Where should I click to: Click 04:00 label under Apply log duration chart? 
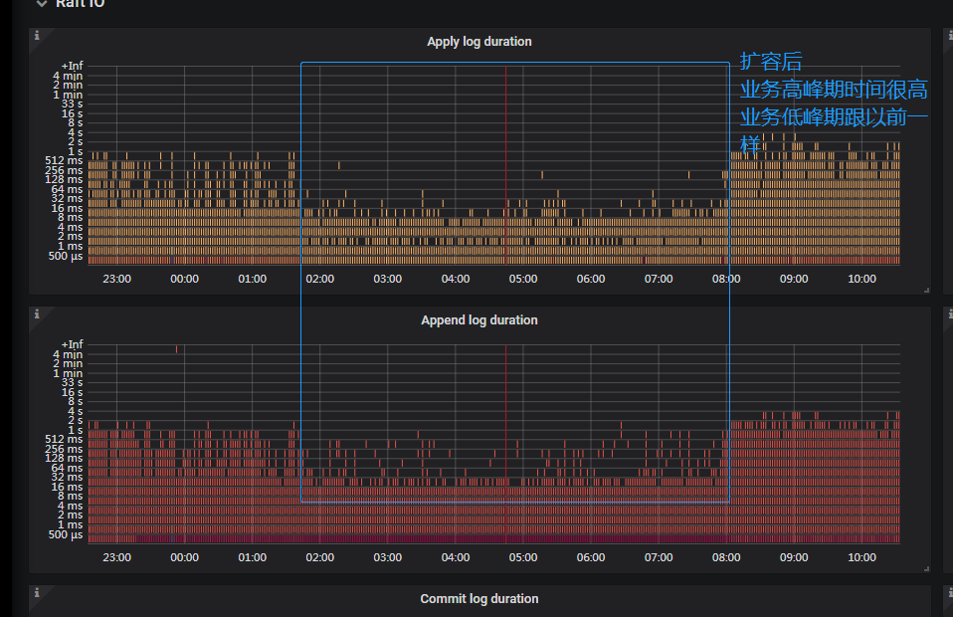[456, 279]
